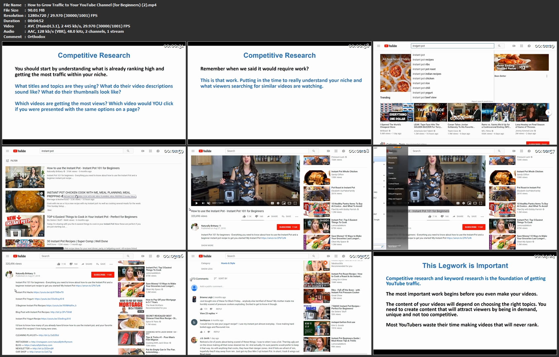Choose the 'instant pot yogurt' suggestion

[423, 93]
